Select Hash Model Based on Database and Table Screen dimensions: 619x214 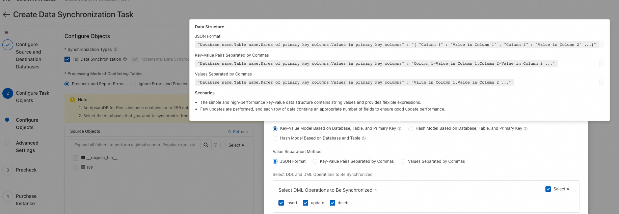pyautogui.click(x=275, y=139)
